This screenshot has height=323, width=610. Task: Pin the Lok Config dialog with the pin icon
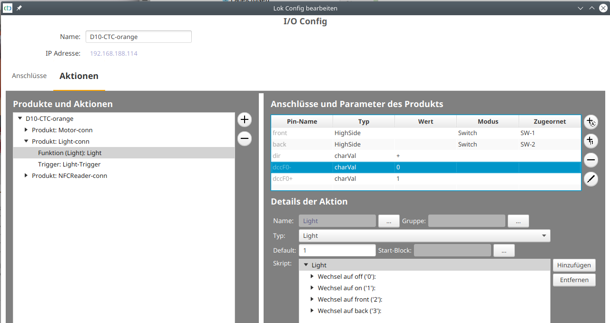19,8
